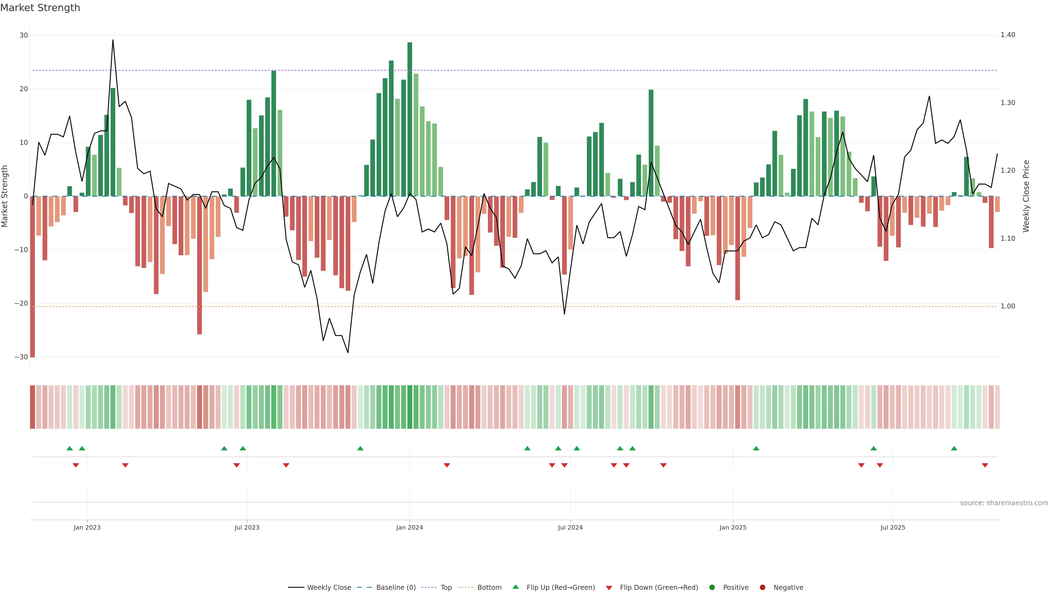Click the leftmost dark red heatmap cell
1062x597 pixels.
point(32,407)
